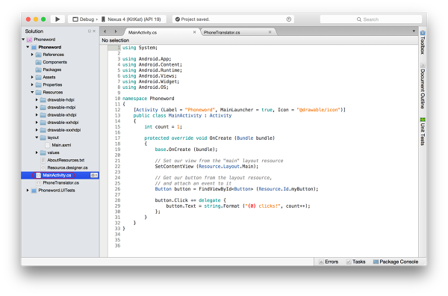Navigate forward with the right arrow
The height and width of the screenshot is (296, 448).
point(116,31)
